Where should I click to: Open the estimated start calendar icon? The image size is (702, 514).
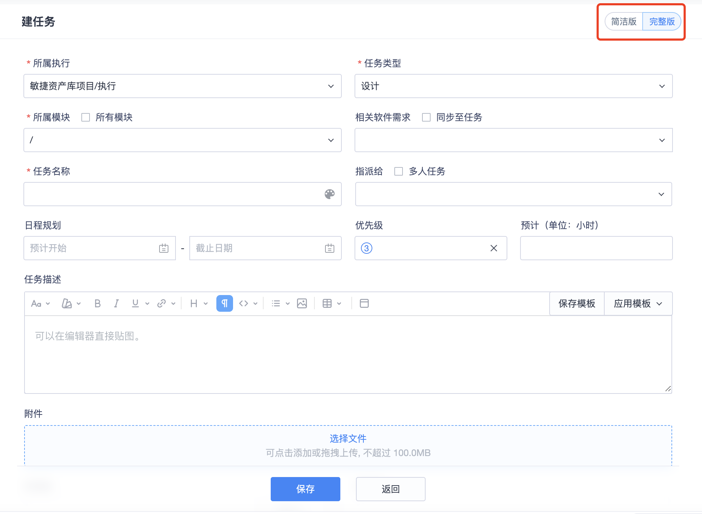(x=163, y=248)
